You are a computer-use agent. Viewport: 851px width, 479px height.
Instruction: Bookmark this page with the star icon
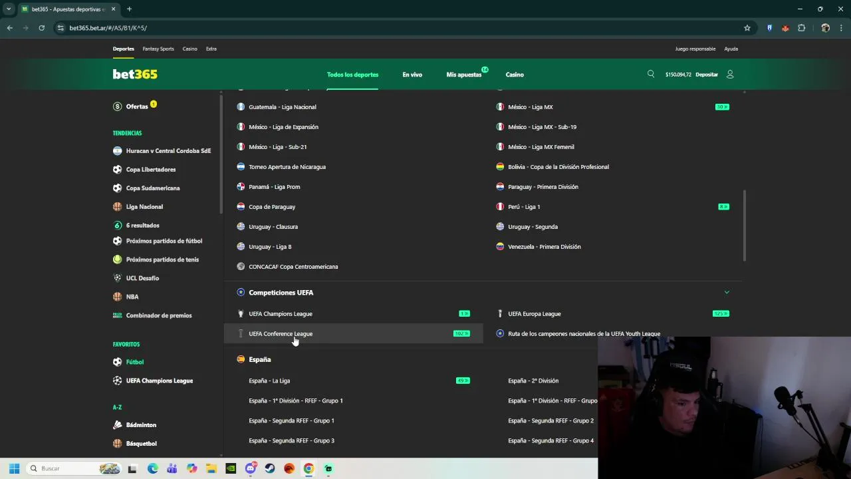click(747, 28)
